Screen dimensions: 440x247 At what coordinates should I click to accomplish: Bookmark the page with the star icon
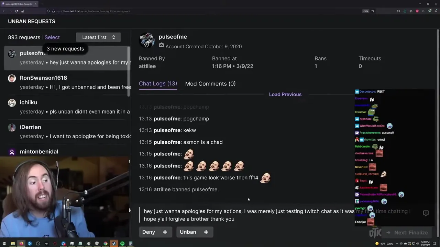click(x=373, y=11)
